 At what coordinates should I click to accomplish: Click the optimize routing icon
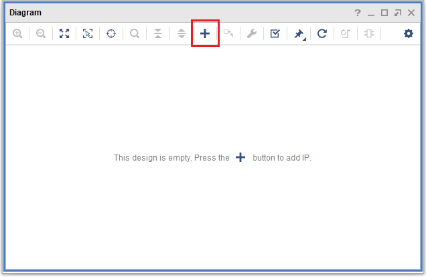346,33
